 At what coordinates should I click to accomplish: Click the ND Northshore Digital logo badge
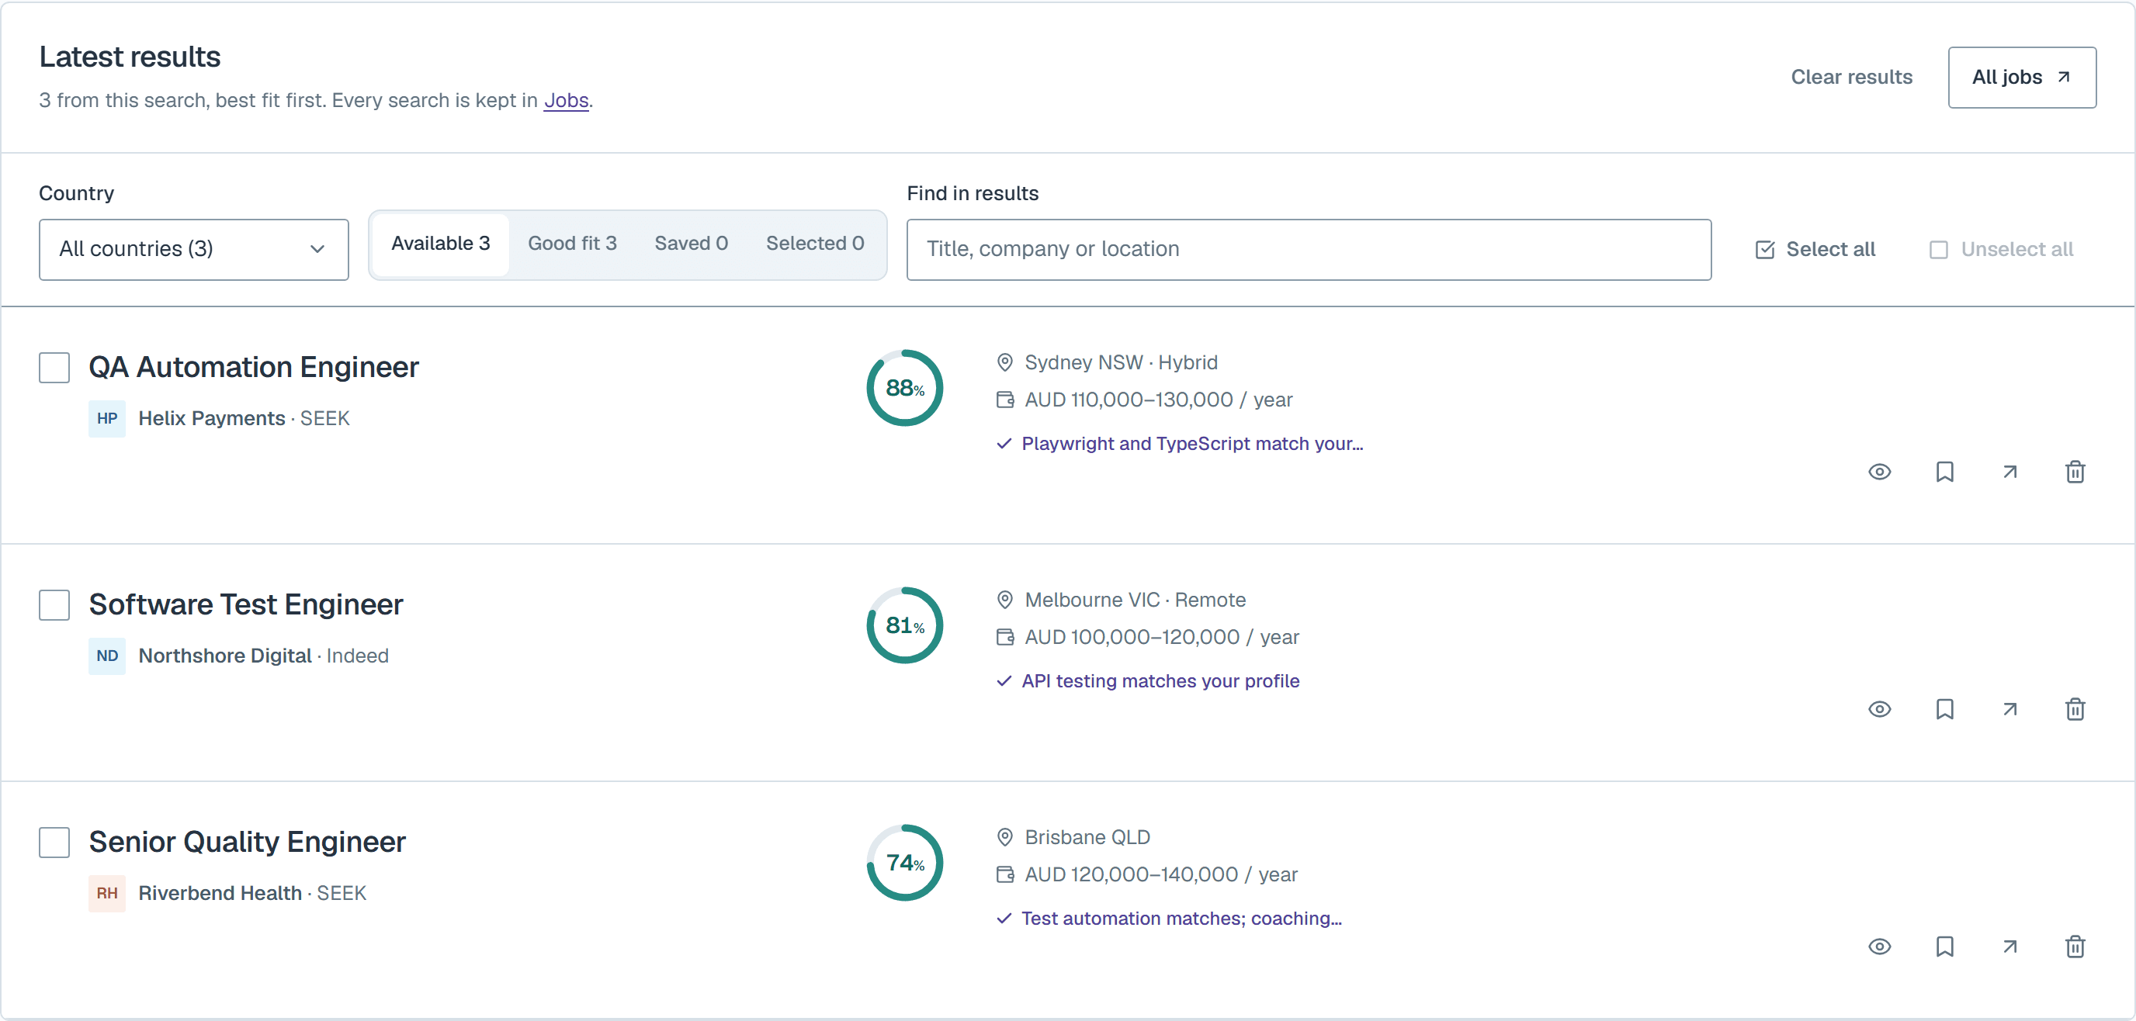coord(107,656)
